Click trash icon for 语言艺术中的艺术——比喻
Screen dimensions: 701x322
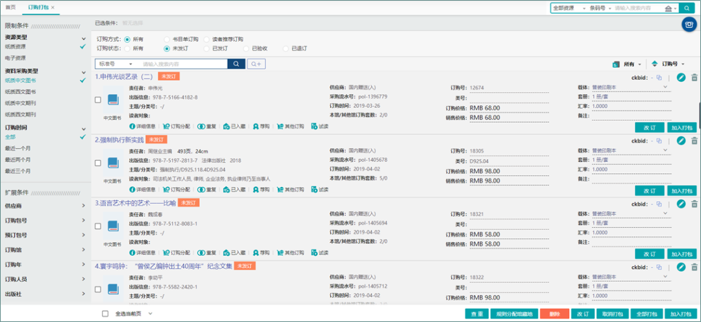point(695,204)
